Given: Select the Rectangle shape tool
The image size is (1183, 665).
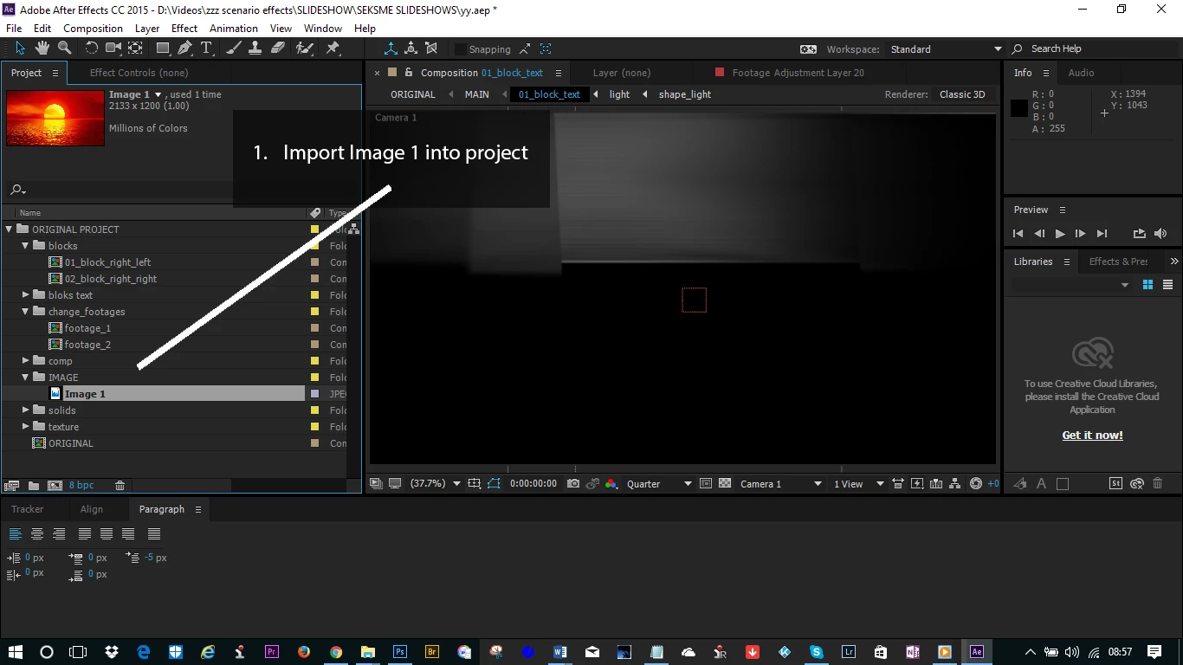Looking at the screenshot, I should [x=163, y=48].
